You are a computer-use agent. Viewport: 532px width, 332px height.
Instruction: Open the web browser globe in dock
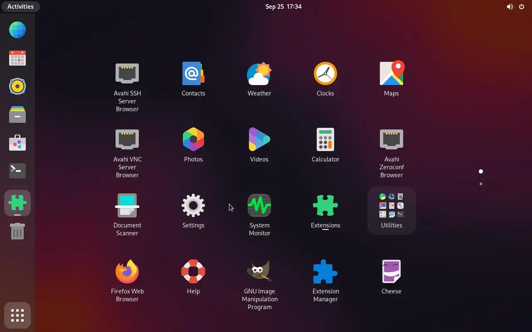pyautogui.click(x=17, y=30)
